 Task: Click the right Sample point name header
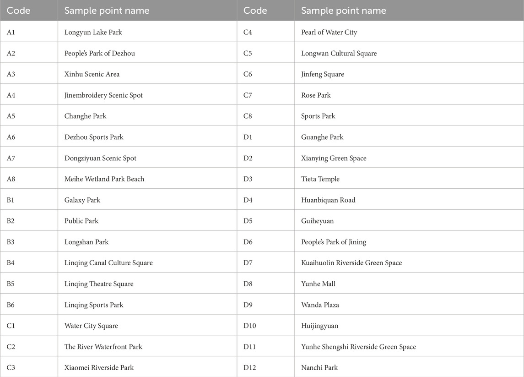[343, 11]
